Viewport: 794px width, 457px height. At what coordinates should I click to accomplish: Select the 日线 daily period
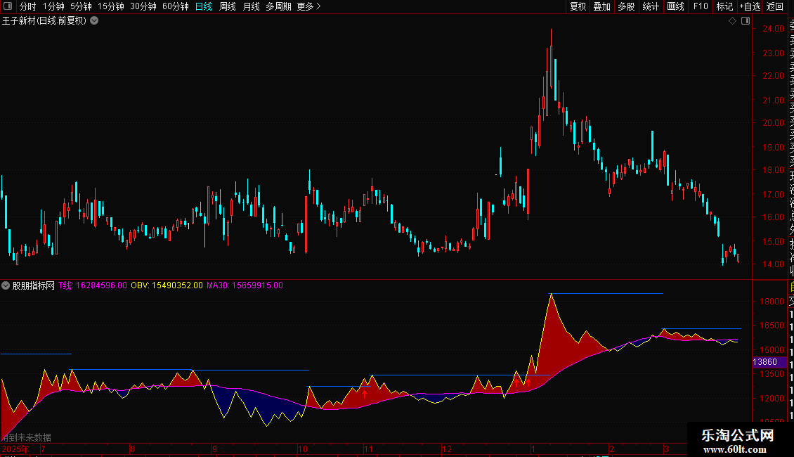click(x=204, y=6)
